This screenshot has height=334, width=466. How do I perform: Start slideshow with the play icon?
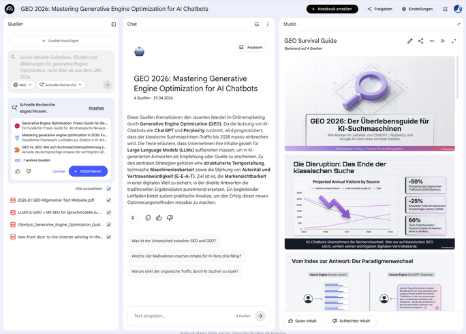(x=443, y=41)
